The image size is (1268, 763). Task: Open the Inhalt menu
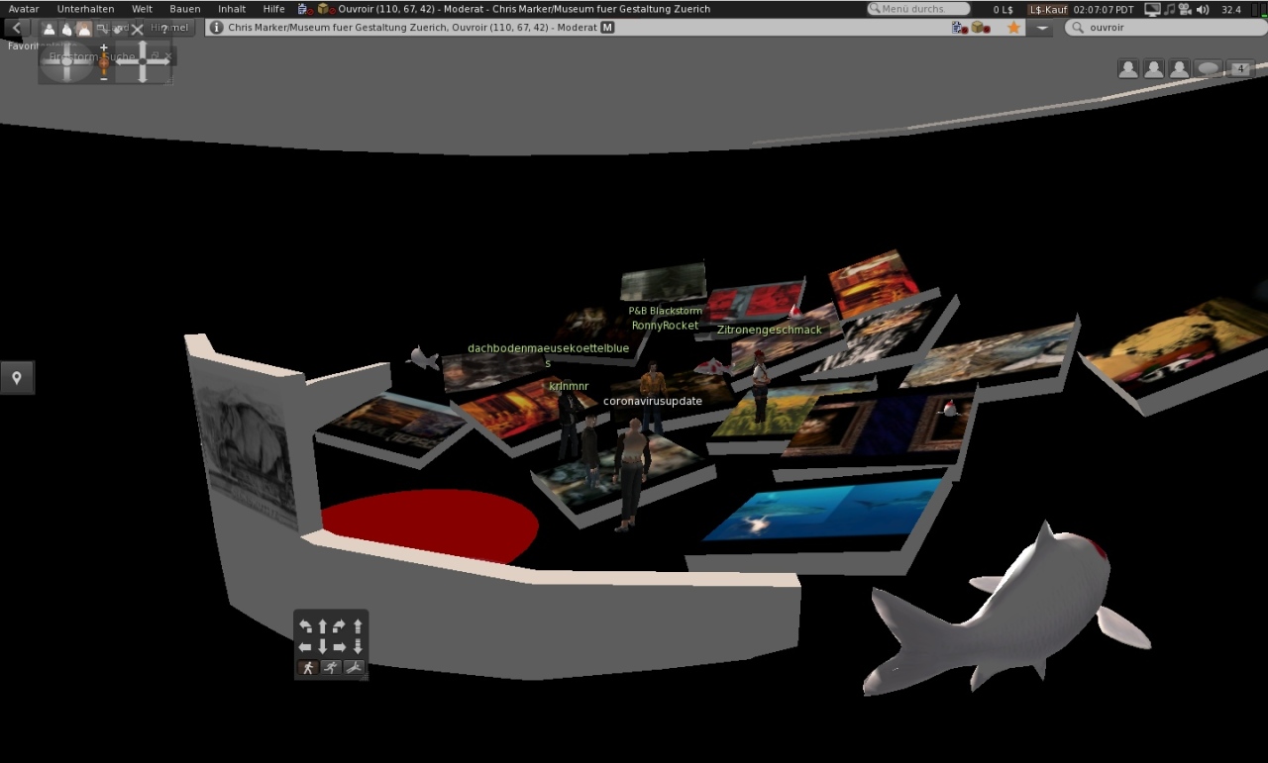232,8
